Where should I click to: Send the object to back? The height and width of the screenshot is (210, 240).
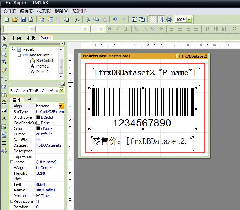click(x=142, y=19)
